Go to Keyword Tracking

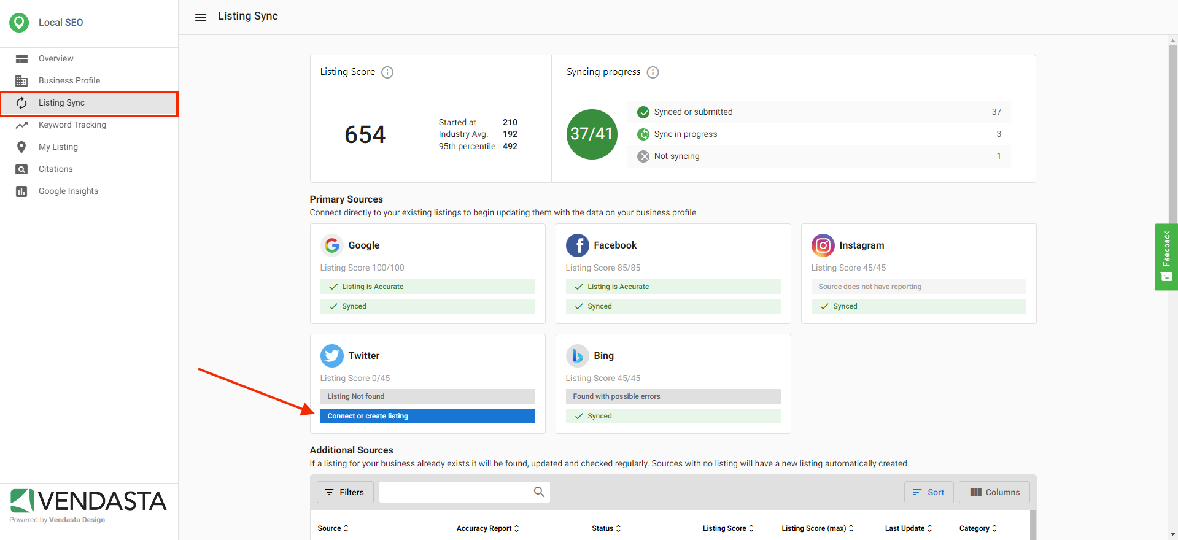89,125
